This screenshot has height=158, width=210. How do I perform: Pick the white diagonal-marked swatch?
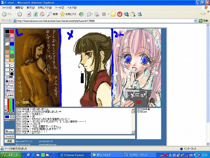(7, 44)
